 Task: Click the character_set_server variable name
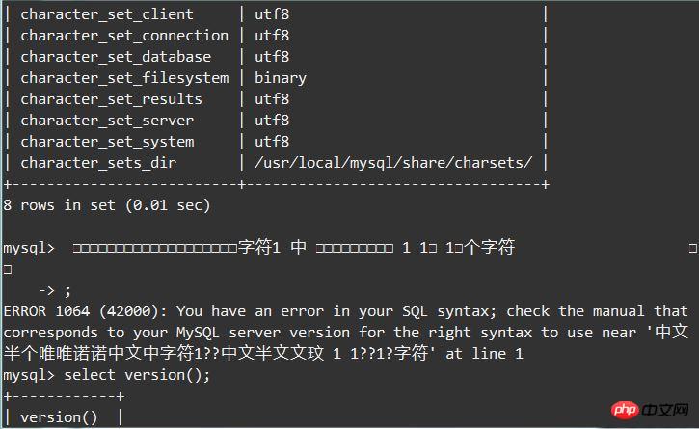pyautogui.click(x=107, y=121)
